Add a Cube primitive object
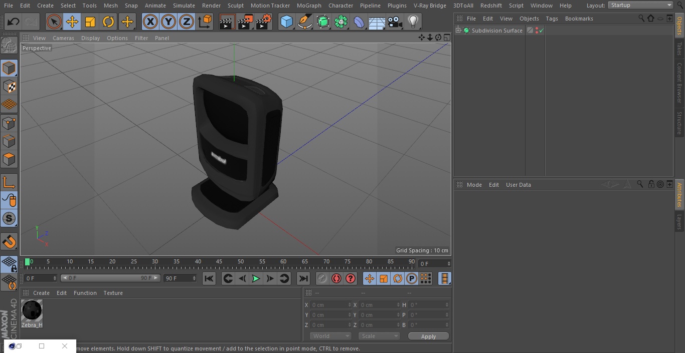This screenshot has width=685, height=353. tap(286, 22)
